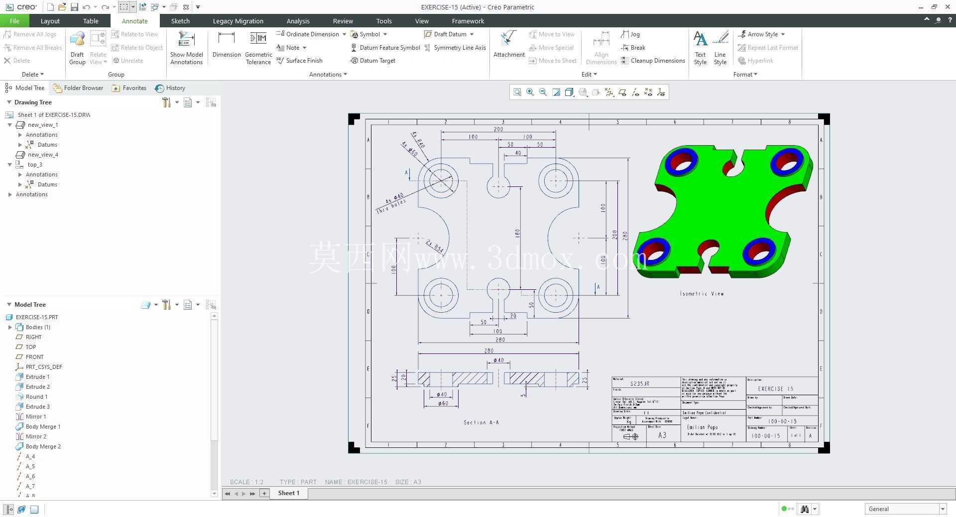Click the Datum Target tool
Image resolution: width=956 pixels, height=517 pixels.
[373, 61]
